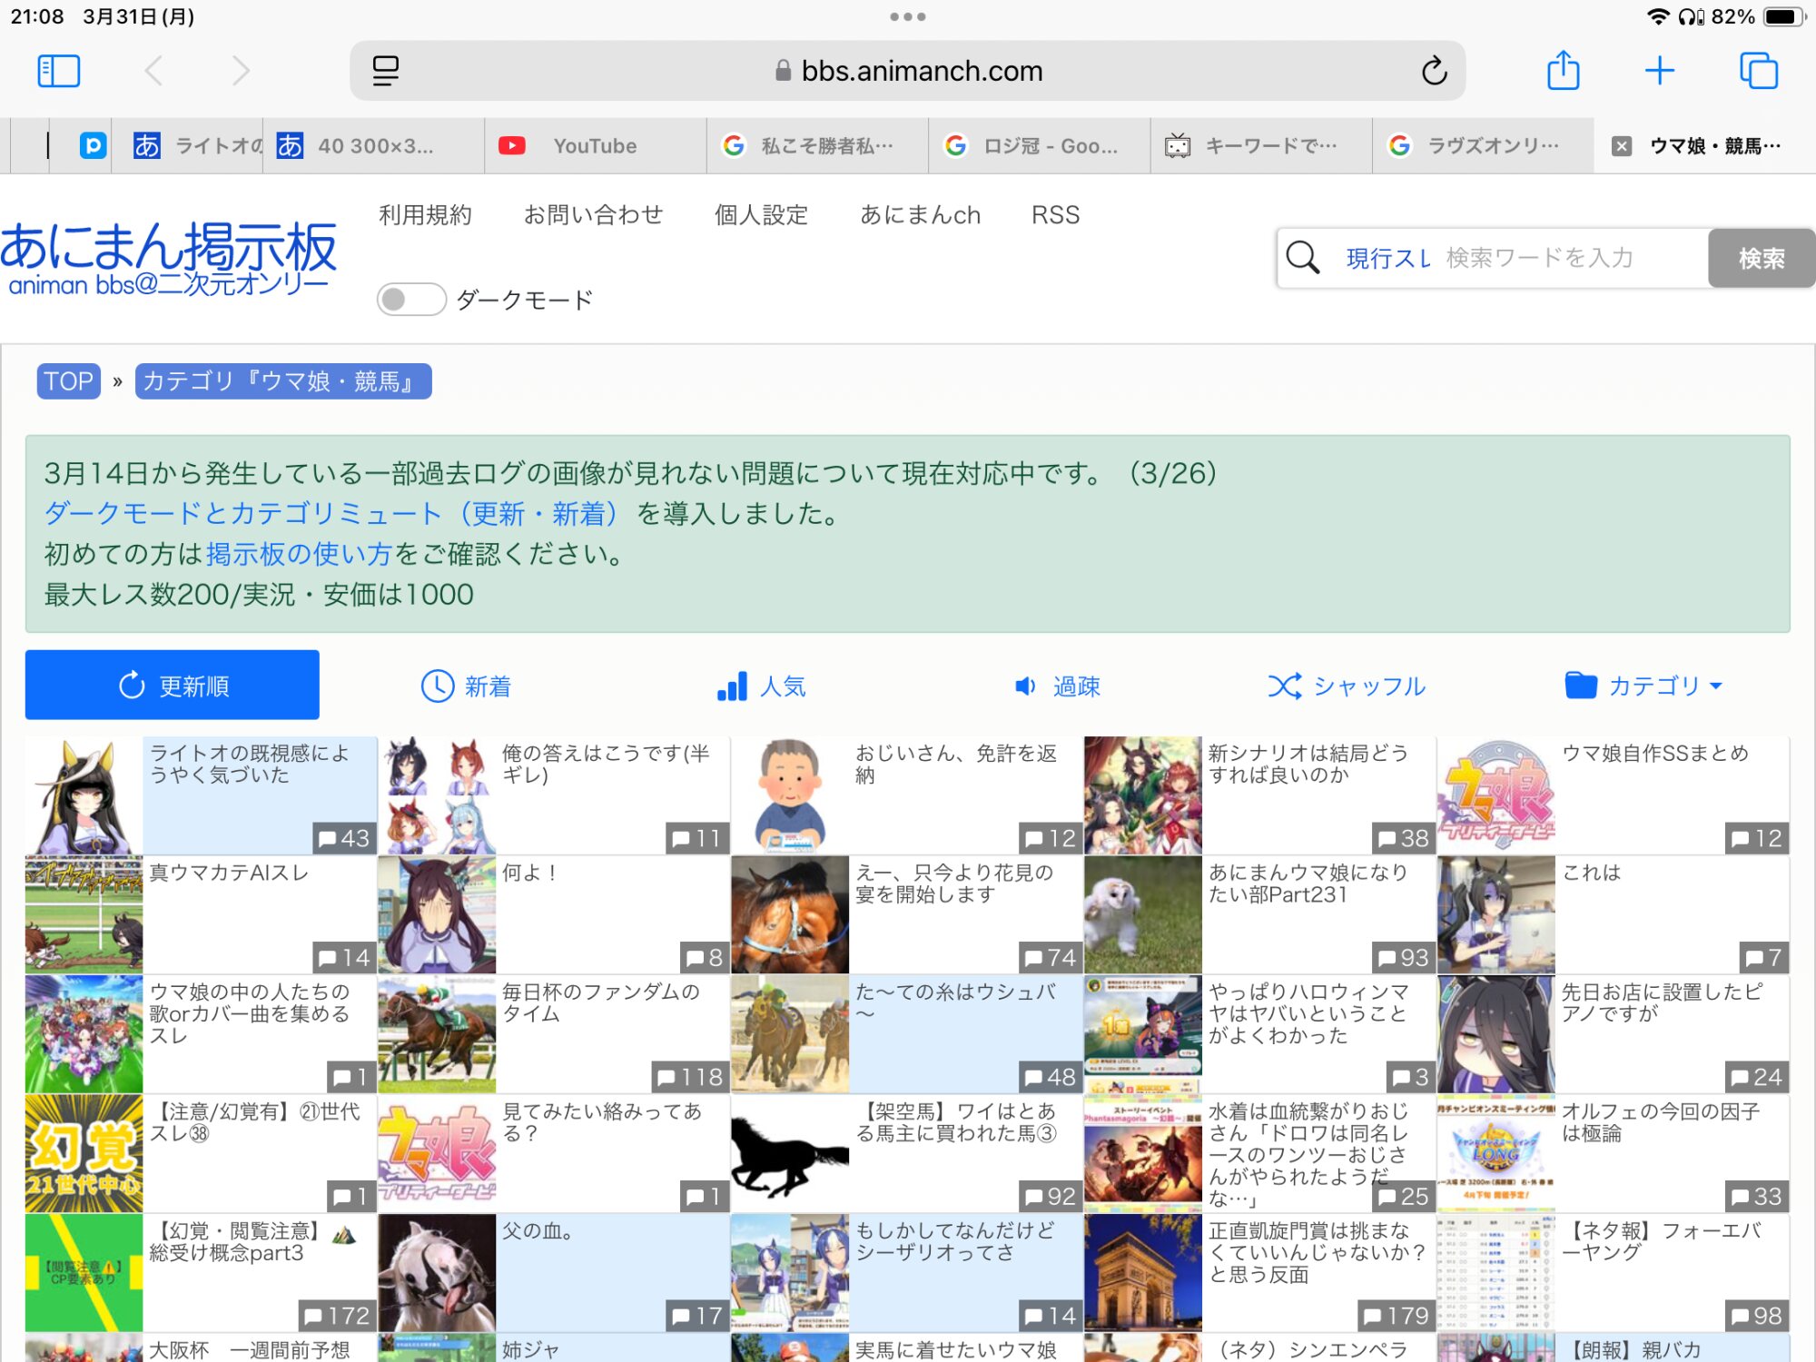This screenshot has width=1816, height=1362.
Task: Click the comment count icon showing 93
Action: pos(1403,957)
